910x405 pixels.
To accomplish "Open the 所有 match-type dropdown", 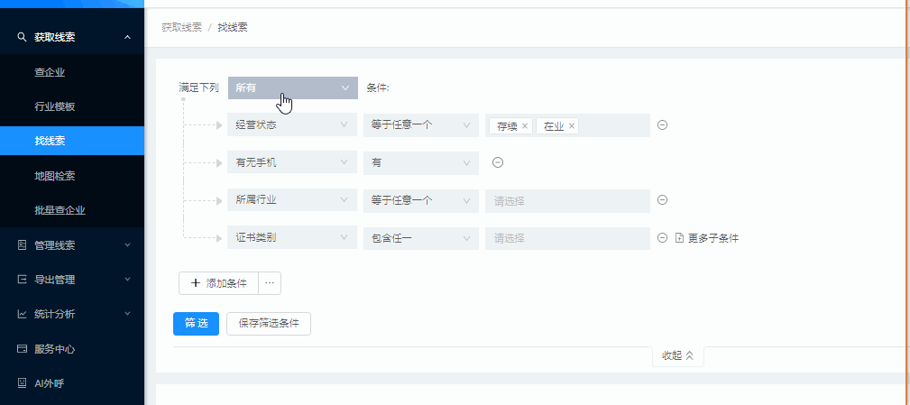I will (292, 87).
